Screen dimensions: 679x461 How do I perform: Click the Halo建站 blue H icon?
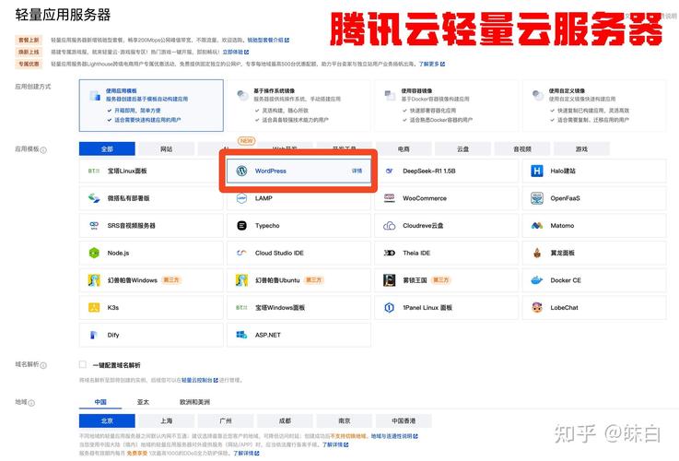[537, 171]
